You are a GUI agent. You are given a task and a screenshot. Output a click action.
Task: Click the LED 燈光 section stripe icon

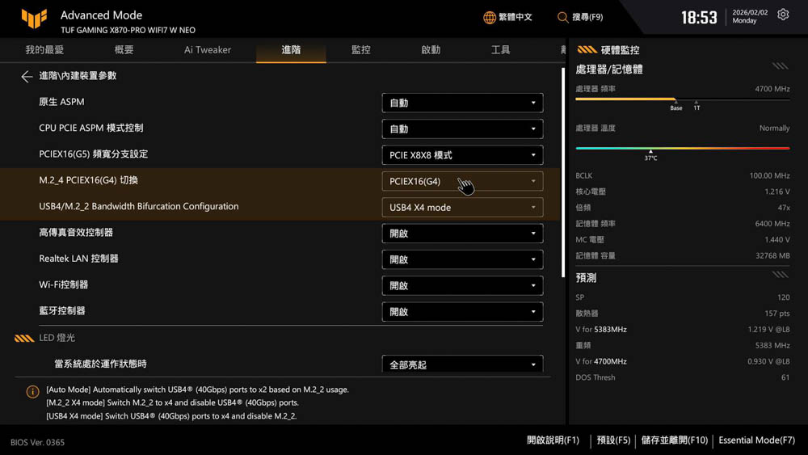(24, 338)
